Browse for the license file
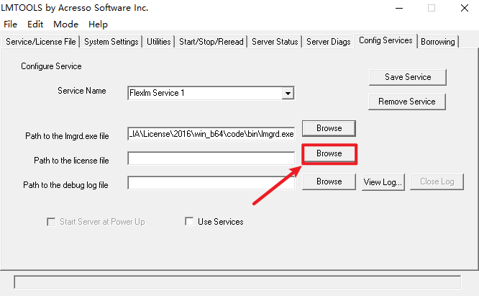479x296 pixels. click(x=329, y=154)
